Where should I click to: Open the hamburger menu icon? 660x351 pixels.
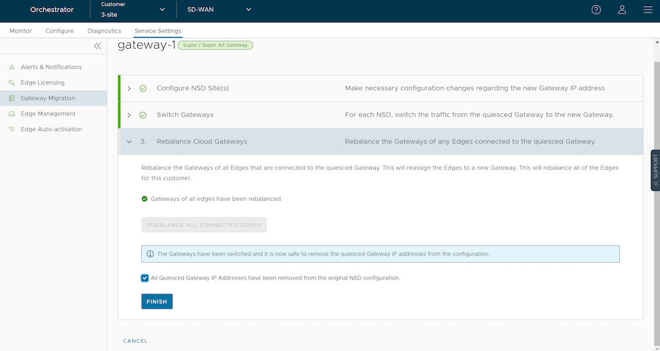647,10
